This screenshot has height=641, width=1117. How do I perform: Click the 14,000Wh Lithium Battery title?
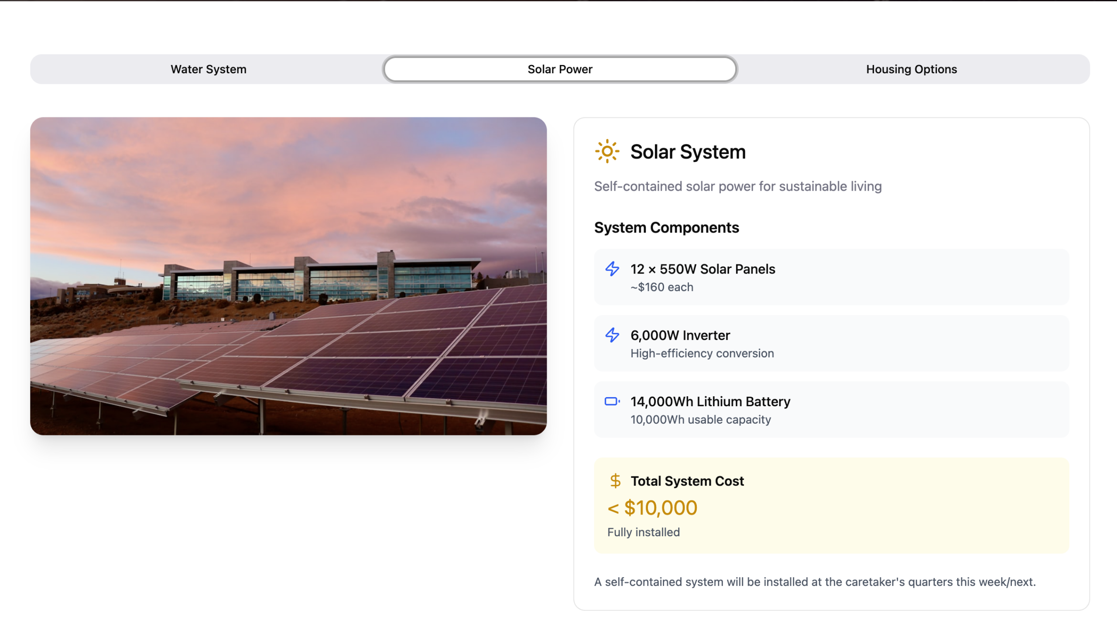[x=710, y=401]
